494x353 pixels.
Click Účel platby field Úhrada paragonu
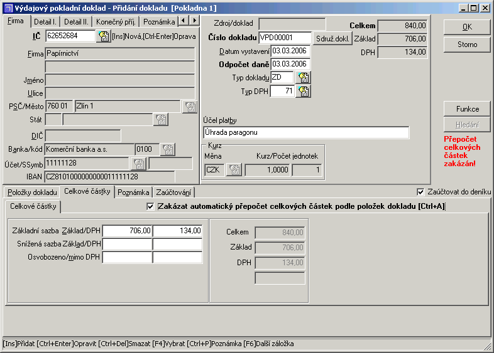pyautogui.click(x=306, y=132)
